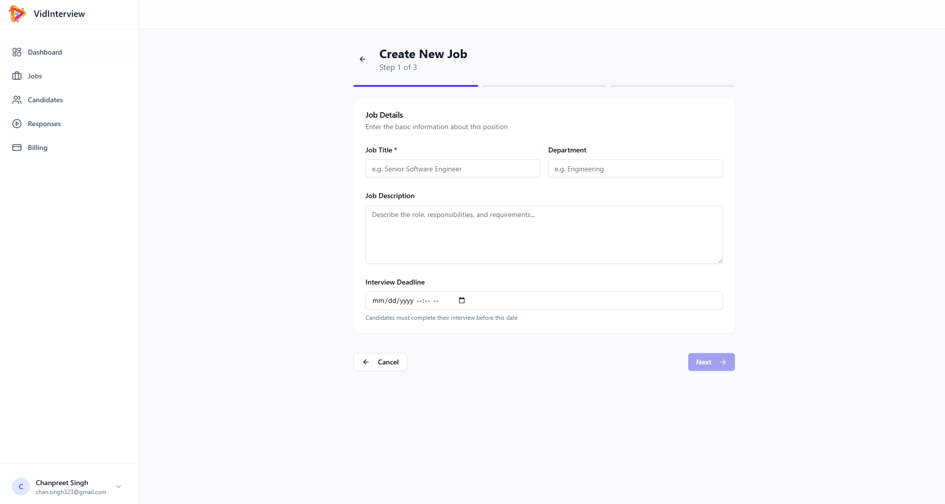
Task: Click the Jobs briefcase icon
Action: 17,76
